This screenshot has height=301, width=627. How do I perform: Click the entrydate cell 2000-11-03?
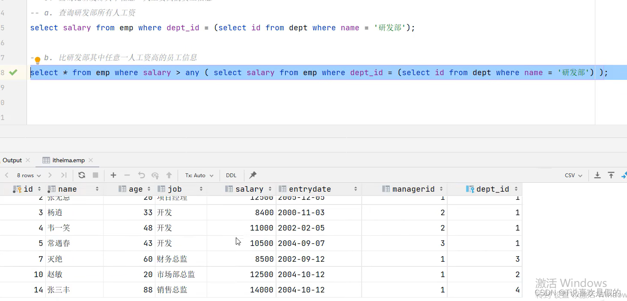pyautogui.click(x=319, y=212)
